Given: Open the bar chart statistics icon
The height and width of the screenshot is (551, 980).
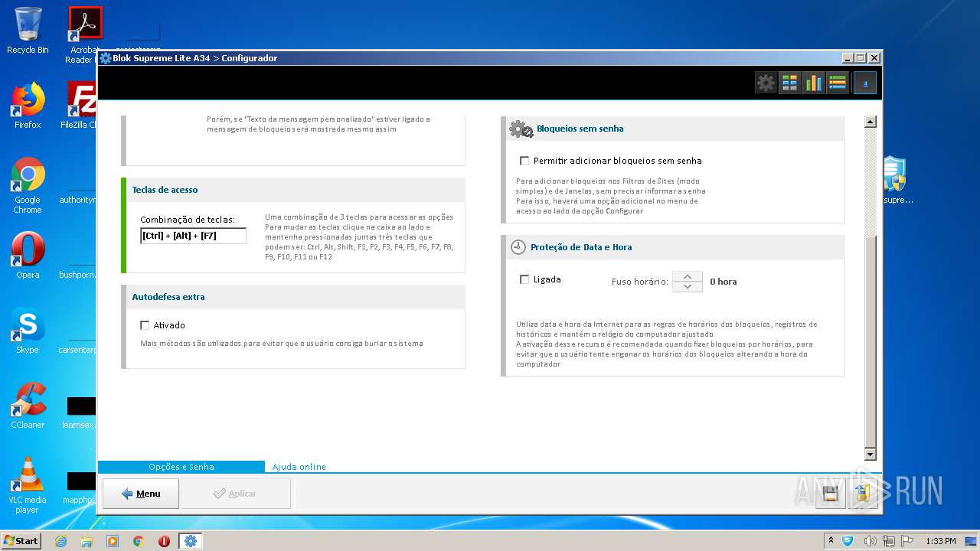Looking at the screenshot, I should 813,83.
